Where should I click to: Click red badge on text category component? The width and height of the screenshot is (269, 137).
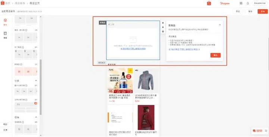click(x=36, y=103)
